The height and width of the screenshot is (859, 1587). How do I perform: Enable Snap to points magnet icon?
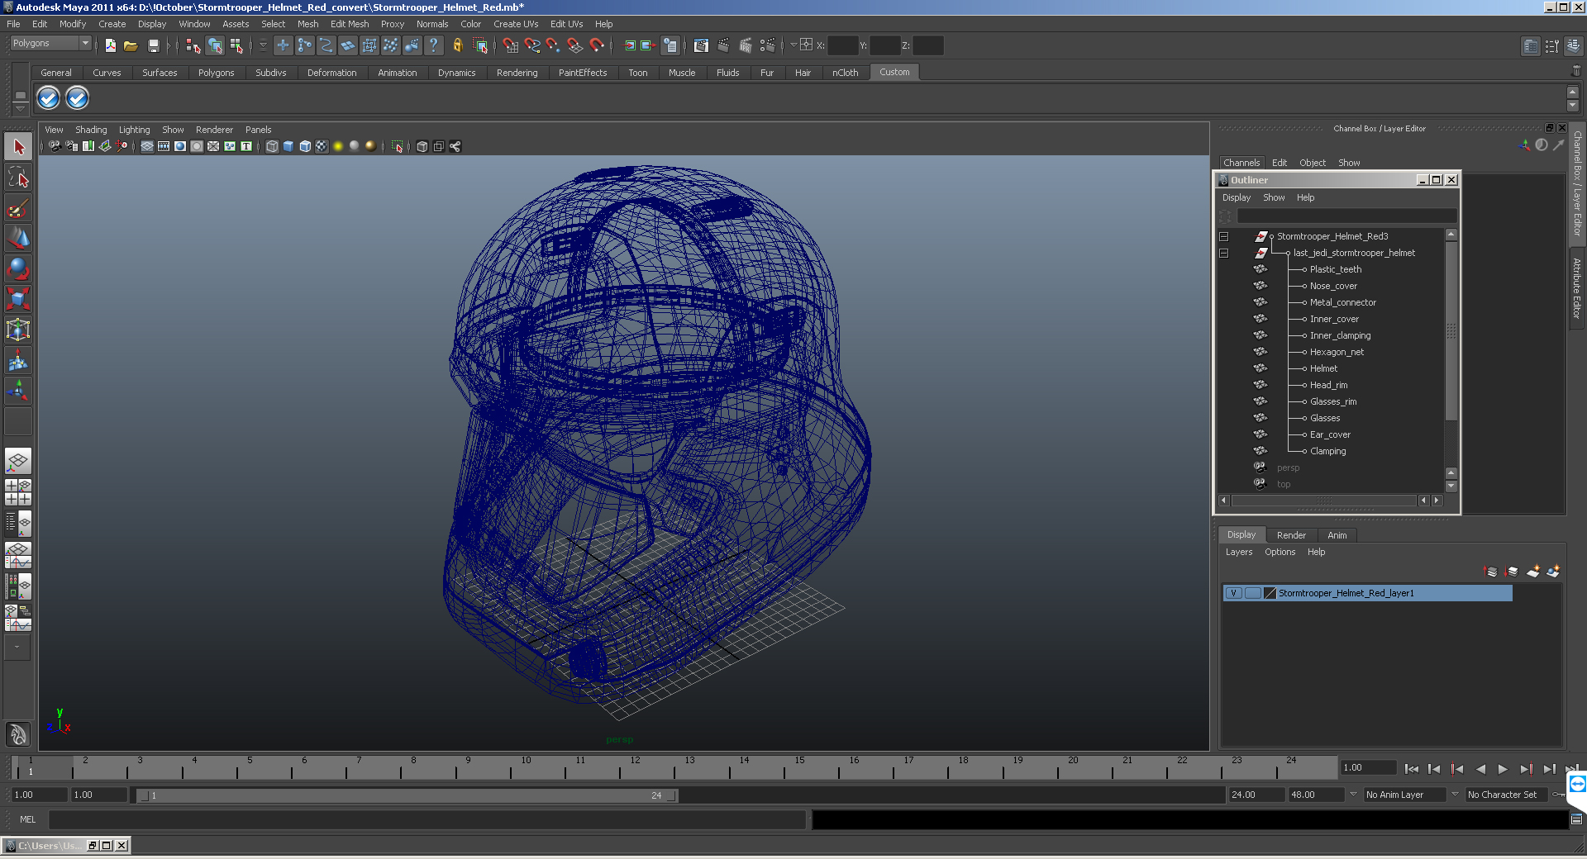553,45
